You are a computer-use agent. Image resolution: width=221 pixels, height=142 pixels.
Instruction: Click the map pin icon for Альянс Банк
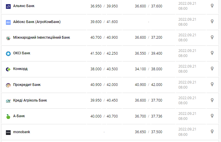coord(212,6)
